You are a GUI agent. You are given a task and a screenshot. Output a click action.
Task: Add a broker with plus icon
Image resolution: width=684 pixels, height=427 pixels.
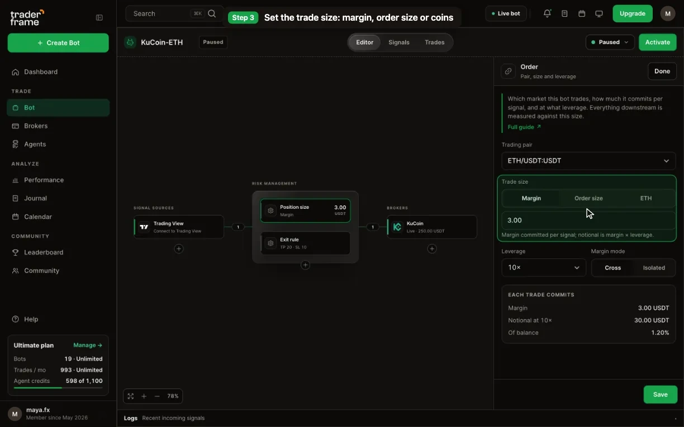432,248
